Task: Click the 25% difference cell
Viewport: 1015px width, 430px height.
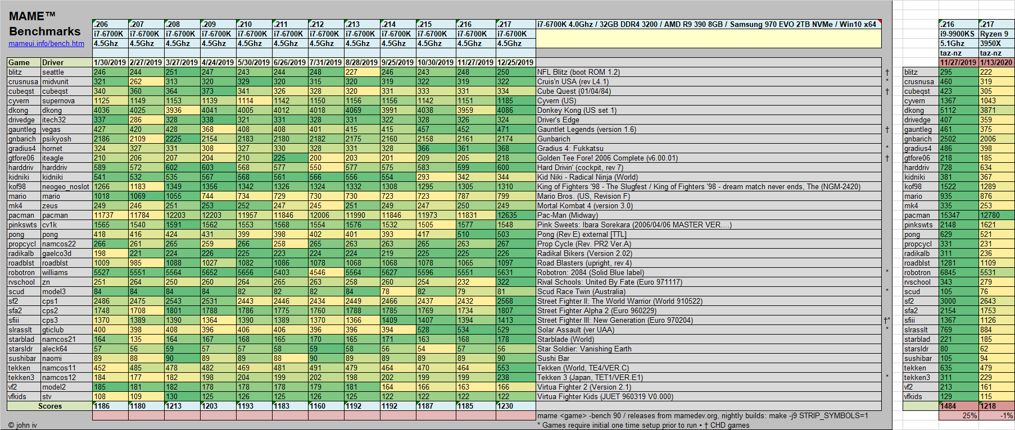Action: [x=958, y=415]
